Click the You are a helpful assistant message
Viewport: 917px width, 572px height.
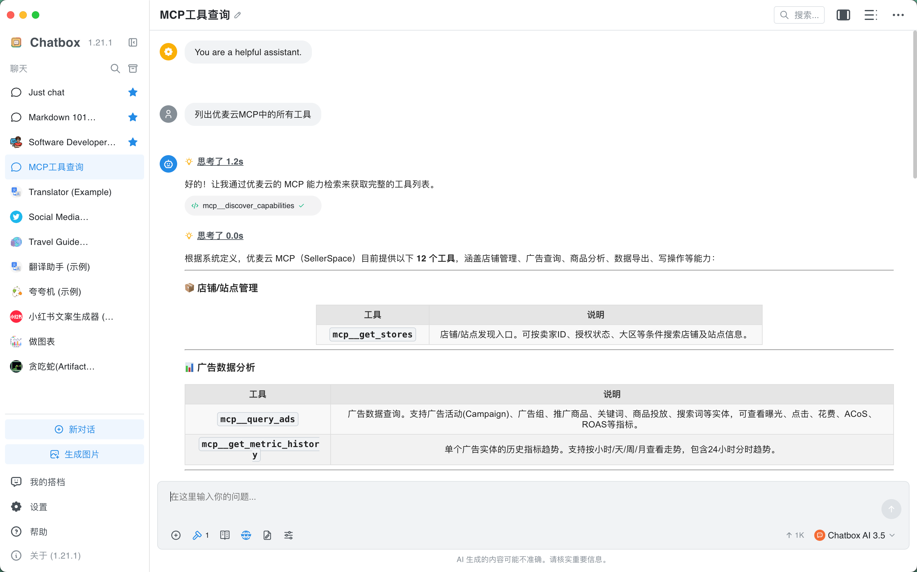point(248,52)
